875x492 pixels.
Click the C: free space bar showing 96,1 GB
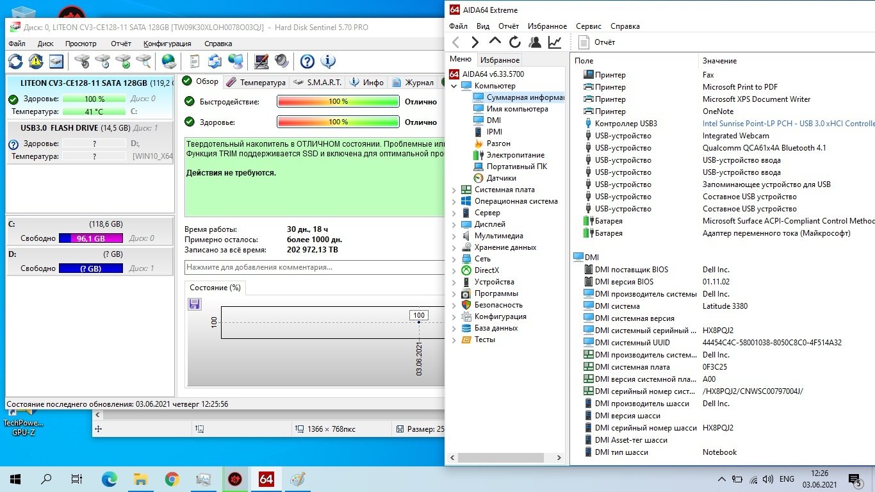[90, 238]
